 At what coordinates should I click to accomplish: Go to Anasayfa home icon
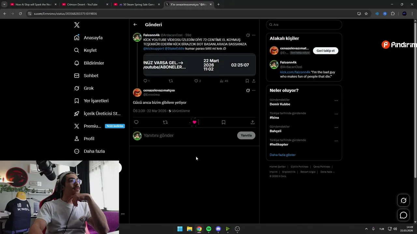pyautogui.click(x=77, y=37)
